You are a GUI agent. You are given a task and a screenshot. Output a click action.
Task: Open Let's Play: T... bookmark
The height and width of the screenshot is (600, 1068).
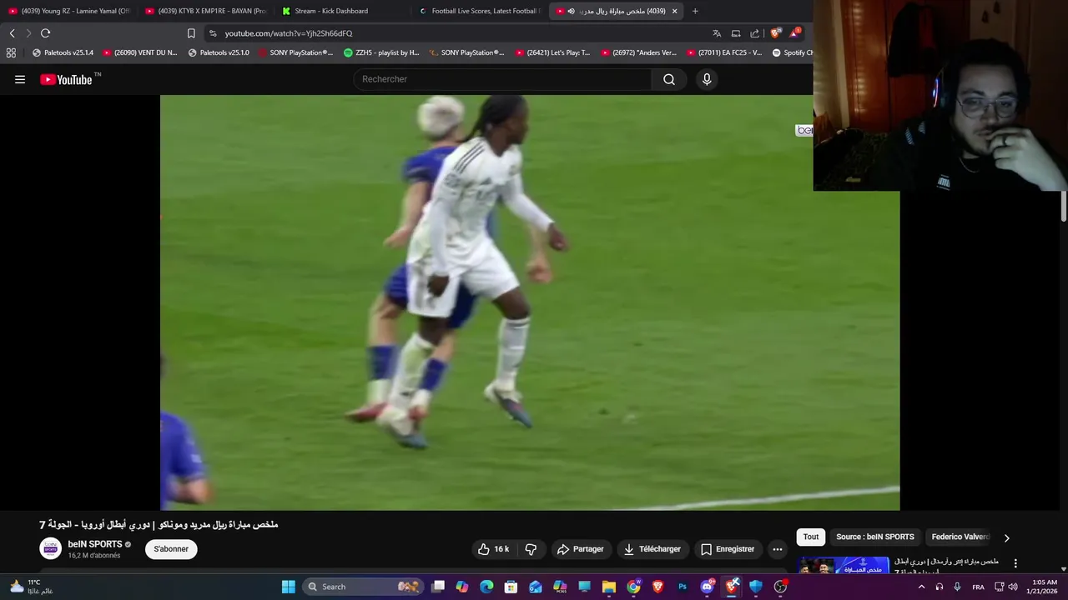pos(552,52)
